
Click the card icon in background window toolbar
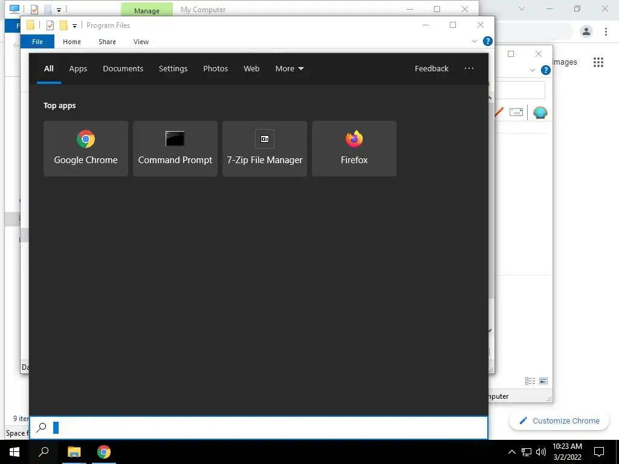point(516,112)
